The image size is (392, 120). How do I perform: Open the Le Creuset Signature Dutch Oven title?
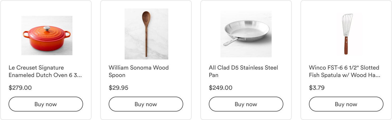45,71
